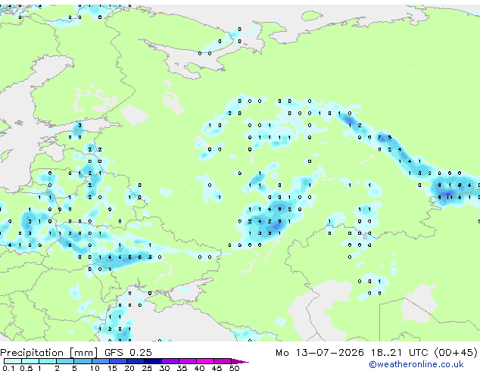
Task: Click the legend label '30'
Action: [164, 368]
